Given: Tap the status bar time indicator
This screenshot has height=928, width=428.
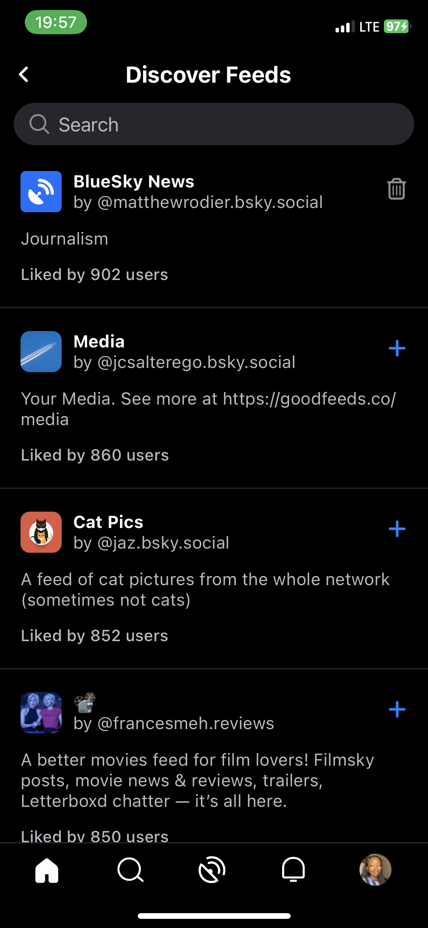Looking at the screenshot, I should point(56,22).
